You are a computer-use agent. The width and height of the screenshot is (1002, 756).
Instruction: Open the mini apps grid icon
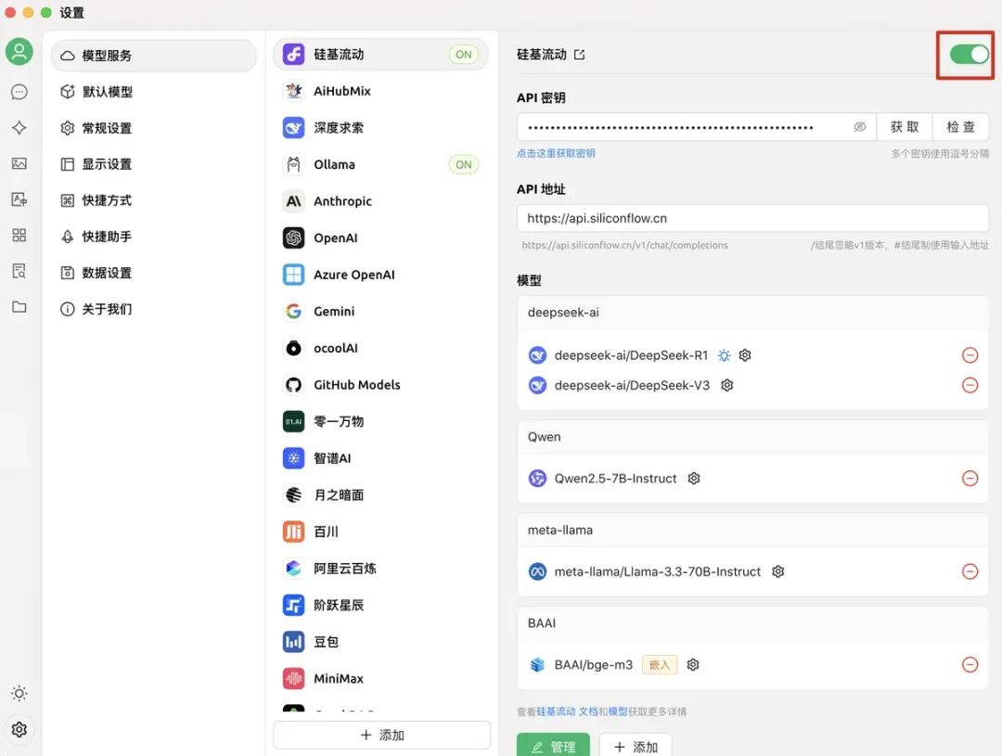(19, 236)
